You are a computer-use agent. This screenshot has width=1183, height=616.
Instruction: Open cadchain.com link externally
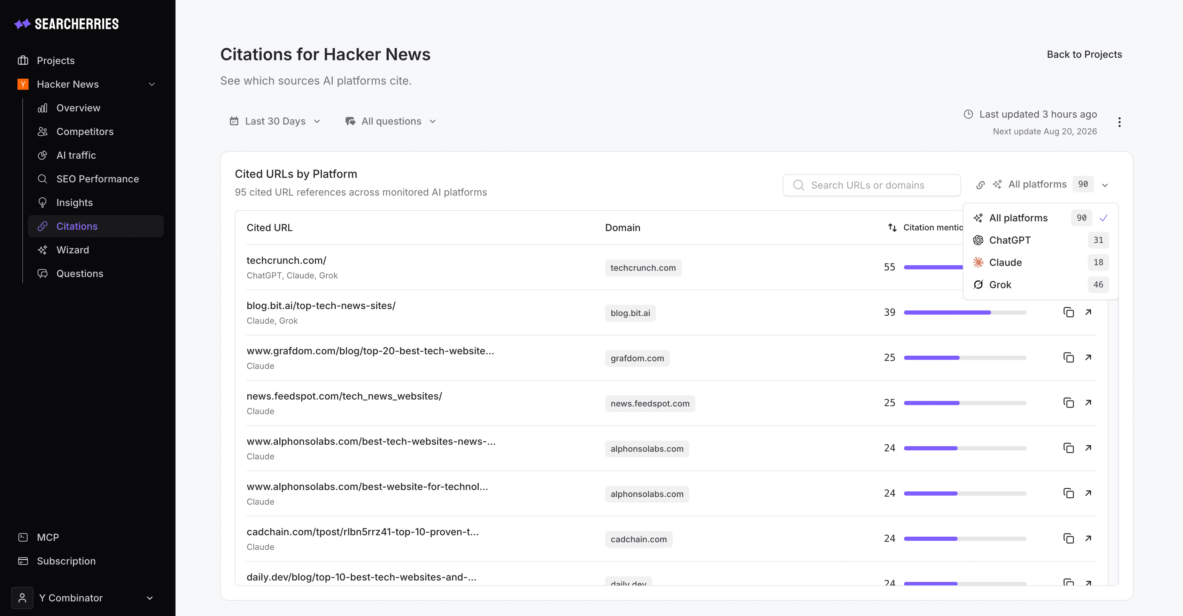point(1088,538)
